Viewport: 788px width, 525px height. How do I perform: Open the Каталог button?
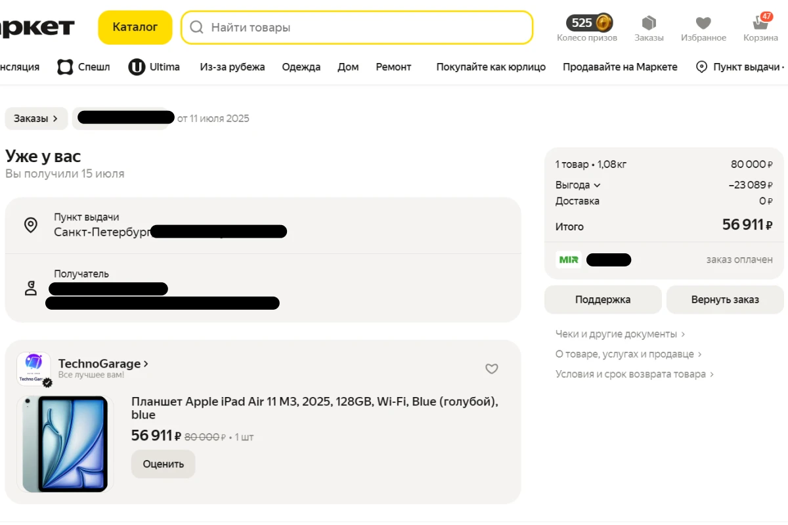(x=135, y=28)
